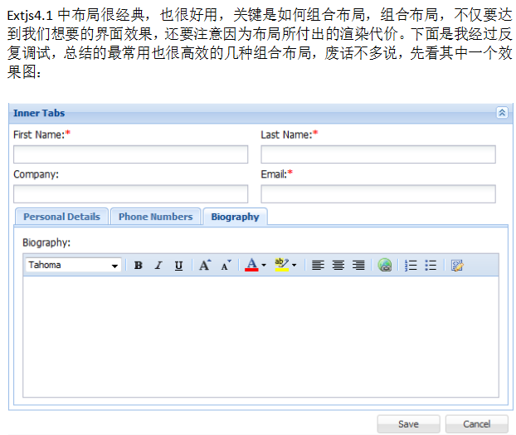Toggle bold formatting in Biography editor

139,266
